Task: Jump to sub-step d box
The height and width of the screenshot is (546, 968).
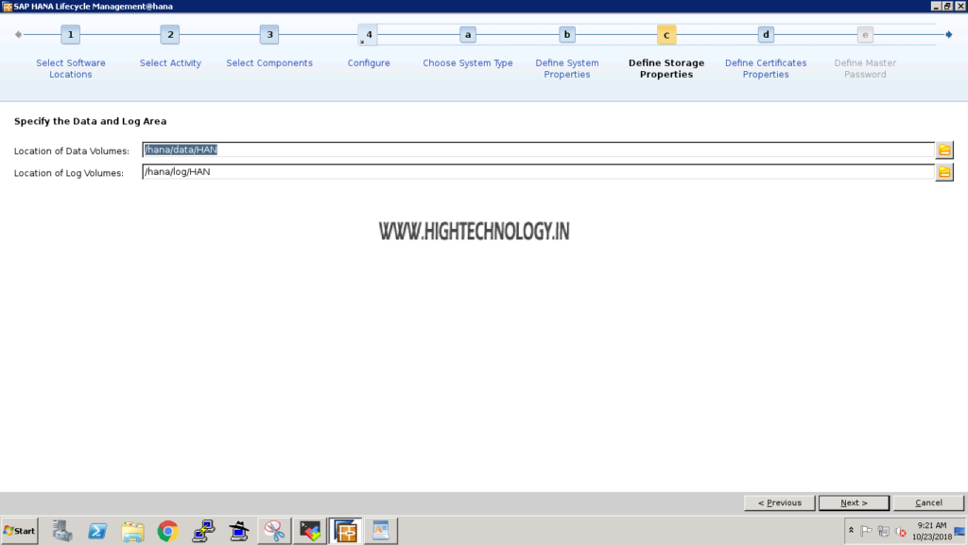Action: [766, 35]
